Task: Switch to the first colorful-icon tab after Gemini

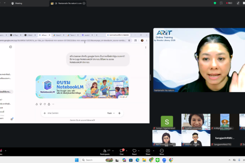Action: point(58,35)
